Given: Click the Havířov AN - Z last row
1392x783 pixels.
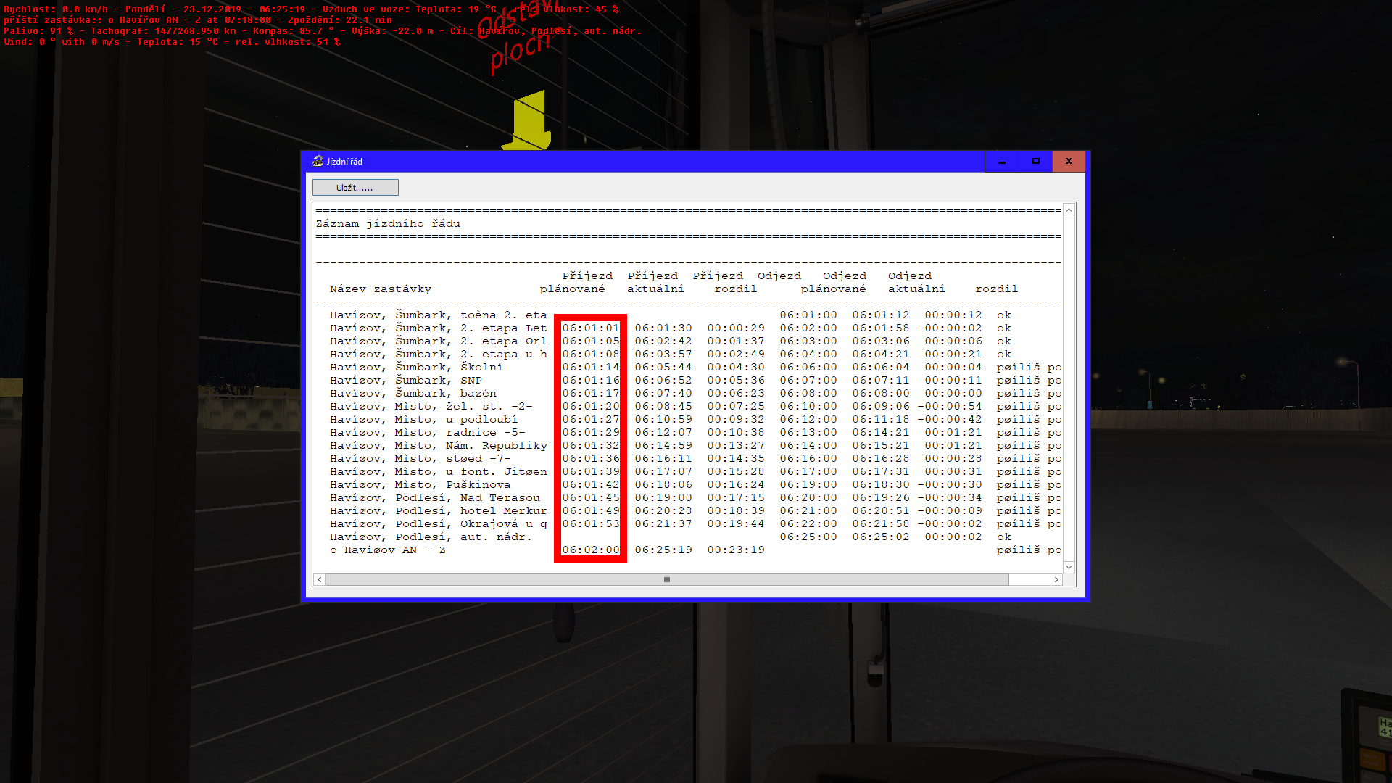Looking at the screenshot, I should coord(388,550).
